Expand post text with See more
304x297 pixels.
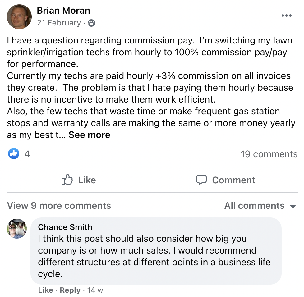tap(90, 135)
